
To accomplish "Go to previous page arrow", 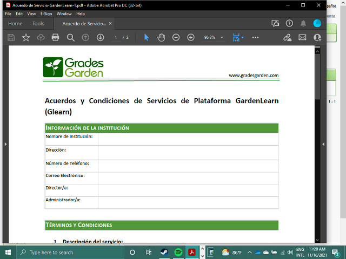I will tap(85, 37).
